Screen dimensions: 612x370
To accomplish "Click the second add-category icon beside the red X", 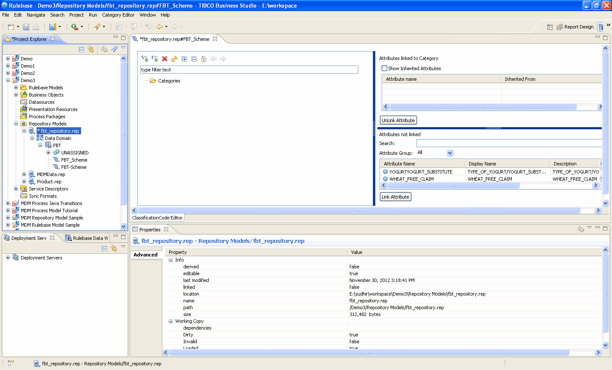I will click(x=155, y=59).
